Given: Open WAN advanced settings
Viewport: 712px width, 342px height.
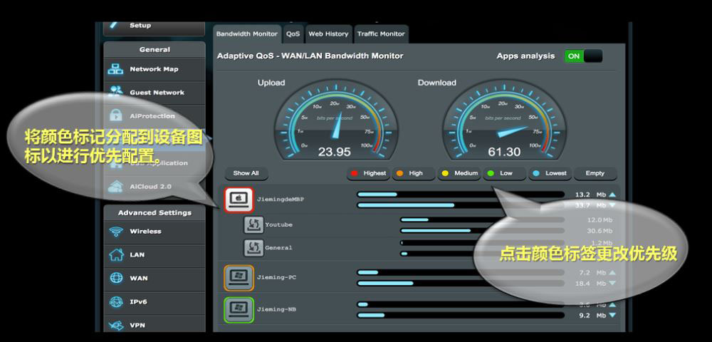Looking at the screenshot, I should [x=155, y=279].
